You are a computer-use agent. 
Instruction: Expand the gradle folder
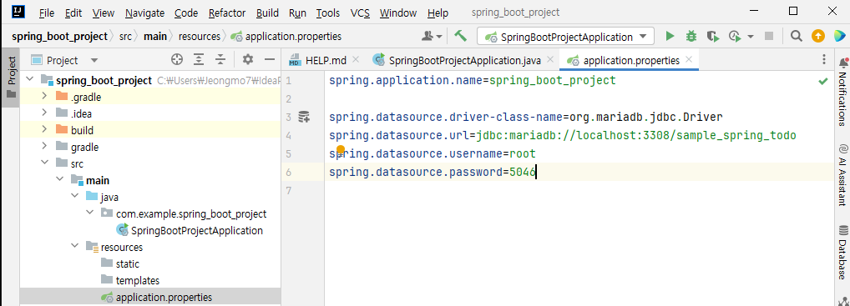[44, 147]
